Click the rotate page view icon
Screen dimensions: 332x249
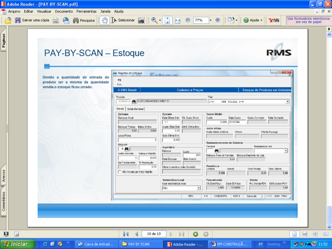[231, 20]
